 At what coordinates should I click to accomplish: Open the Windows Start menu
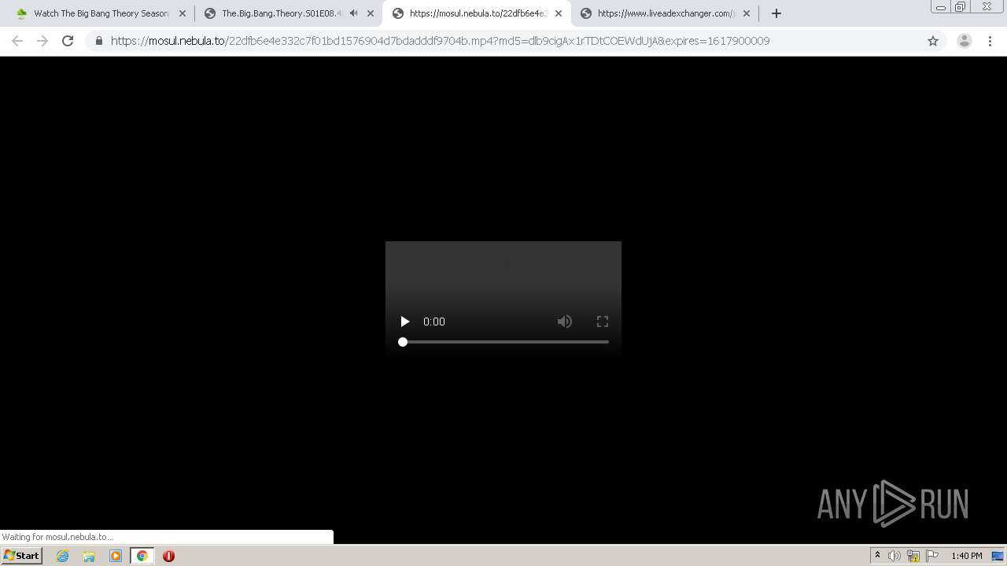tap(22, 556)
